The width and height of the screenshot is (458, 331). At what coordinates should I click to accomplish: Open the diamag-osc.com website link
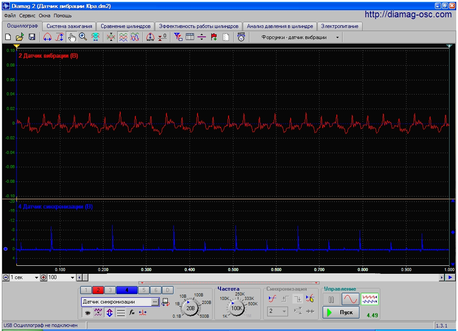[408, 14]
